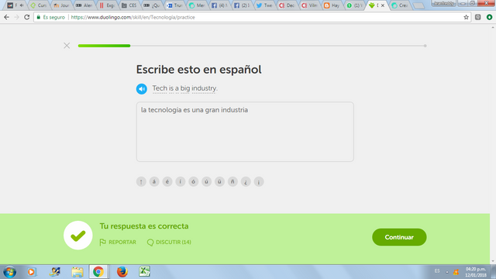
Task: Switch to the CES tab
Action: pos(129,5)
